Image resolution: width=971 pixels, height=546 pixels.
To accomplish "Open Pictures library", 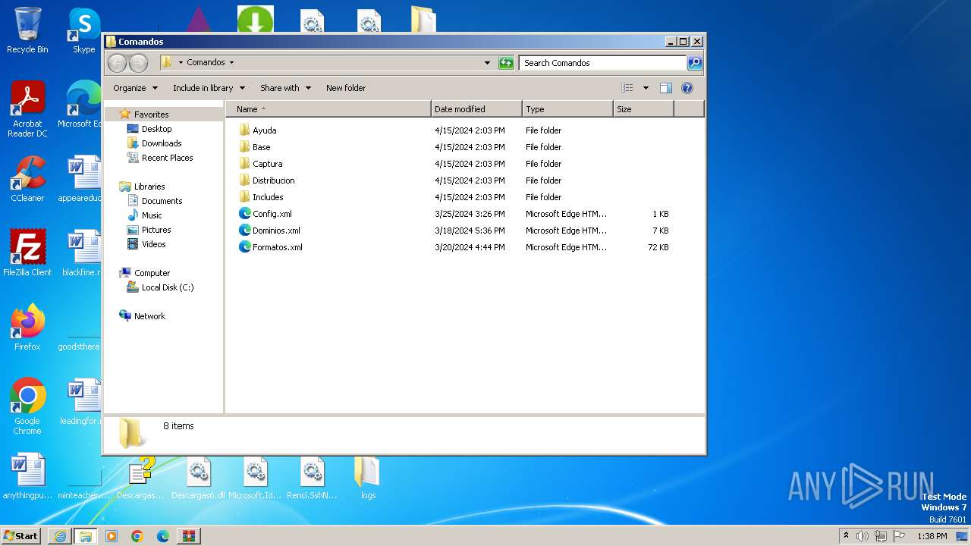I will 156,230.
